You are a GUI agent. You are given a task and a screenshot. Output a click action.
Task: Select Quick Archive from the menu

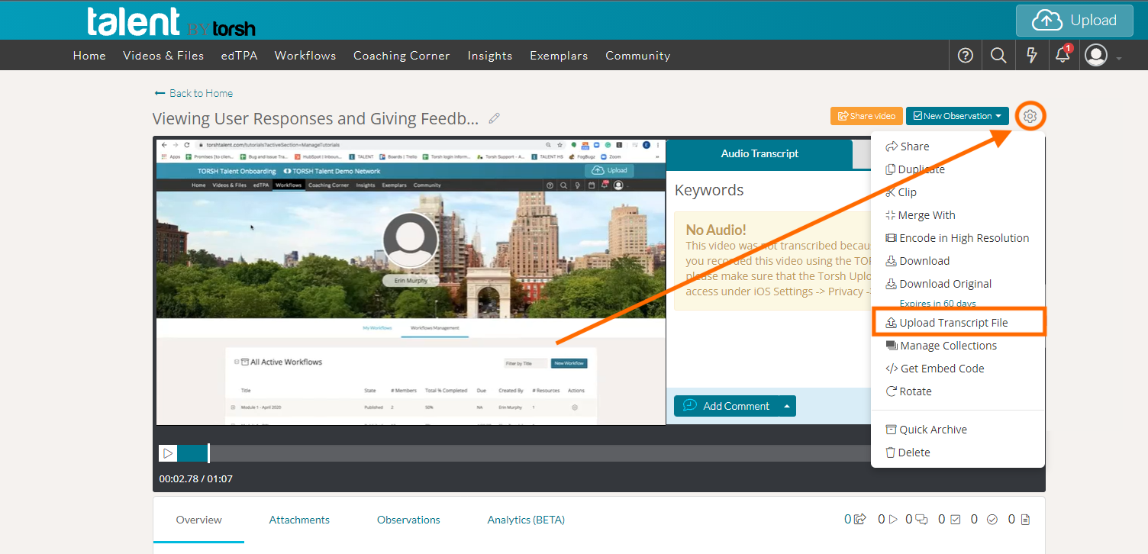pyautogui.click(x=932, y=430)
